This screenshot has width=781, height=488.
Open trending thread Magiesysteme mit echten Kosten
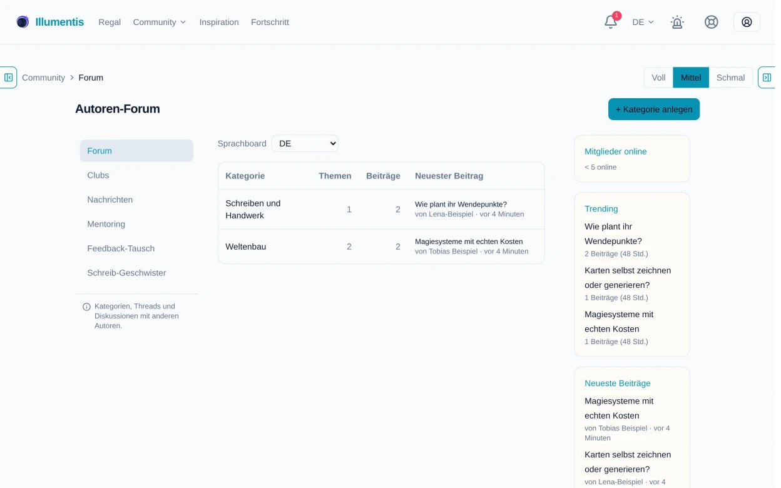click(x=619, y=322)
